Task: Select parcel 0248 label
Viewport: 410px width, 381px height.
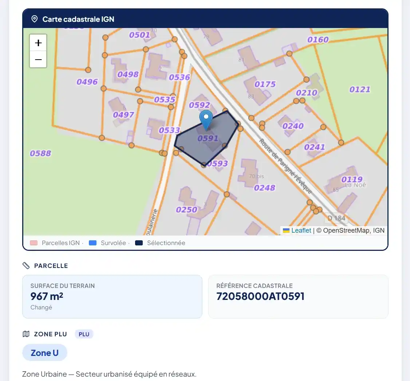Action: (x=265, y=188)
